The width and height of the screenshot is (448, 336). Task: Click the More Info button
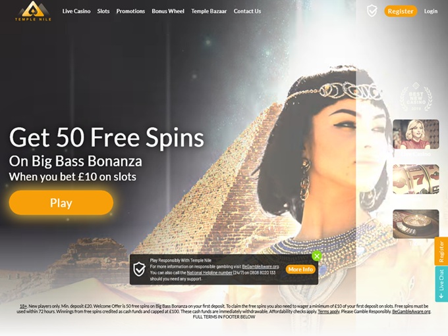(300, 269)
